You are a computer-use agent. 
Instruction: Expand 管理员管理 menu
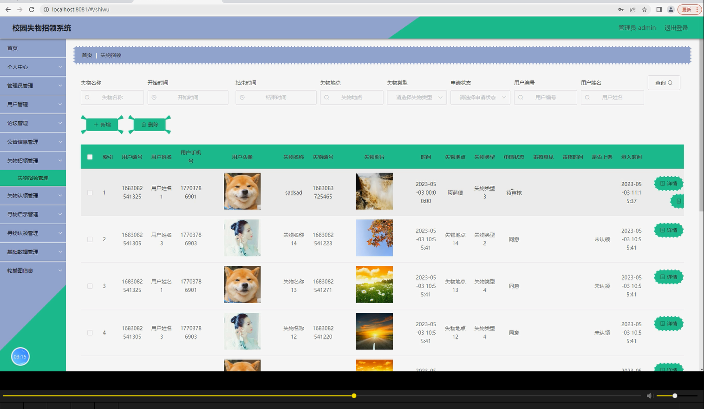click(x=33, y=86)
